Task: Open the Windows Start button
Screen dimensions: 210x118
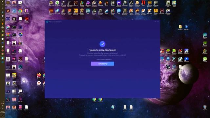Action: click(x=2, y=1)
